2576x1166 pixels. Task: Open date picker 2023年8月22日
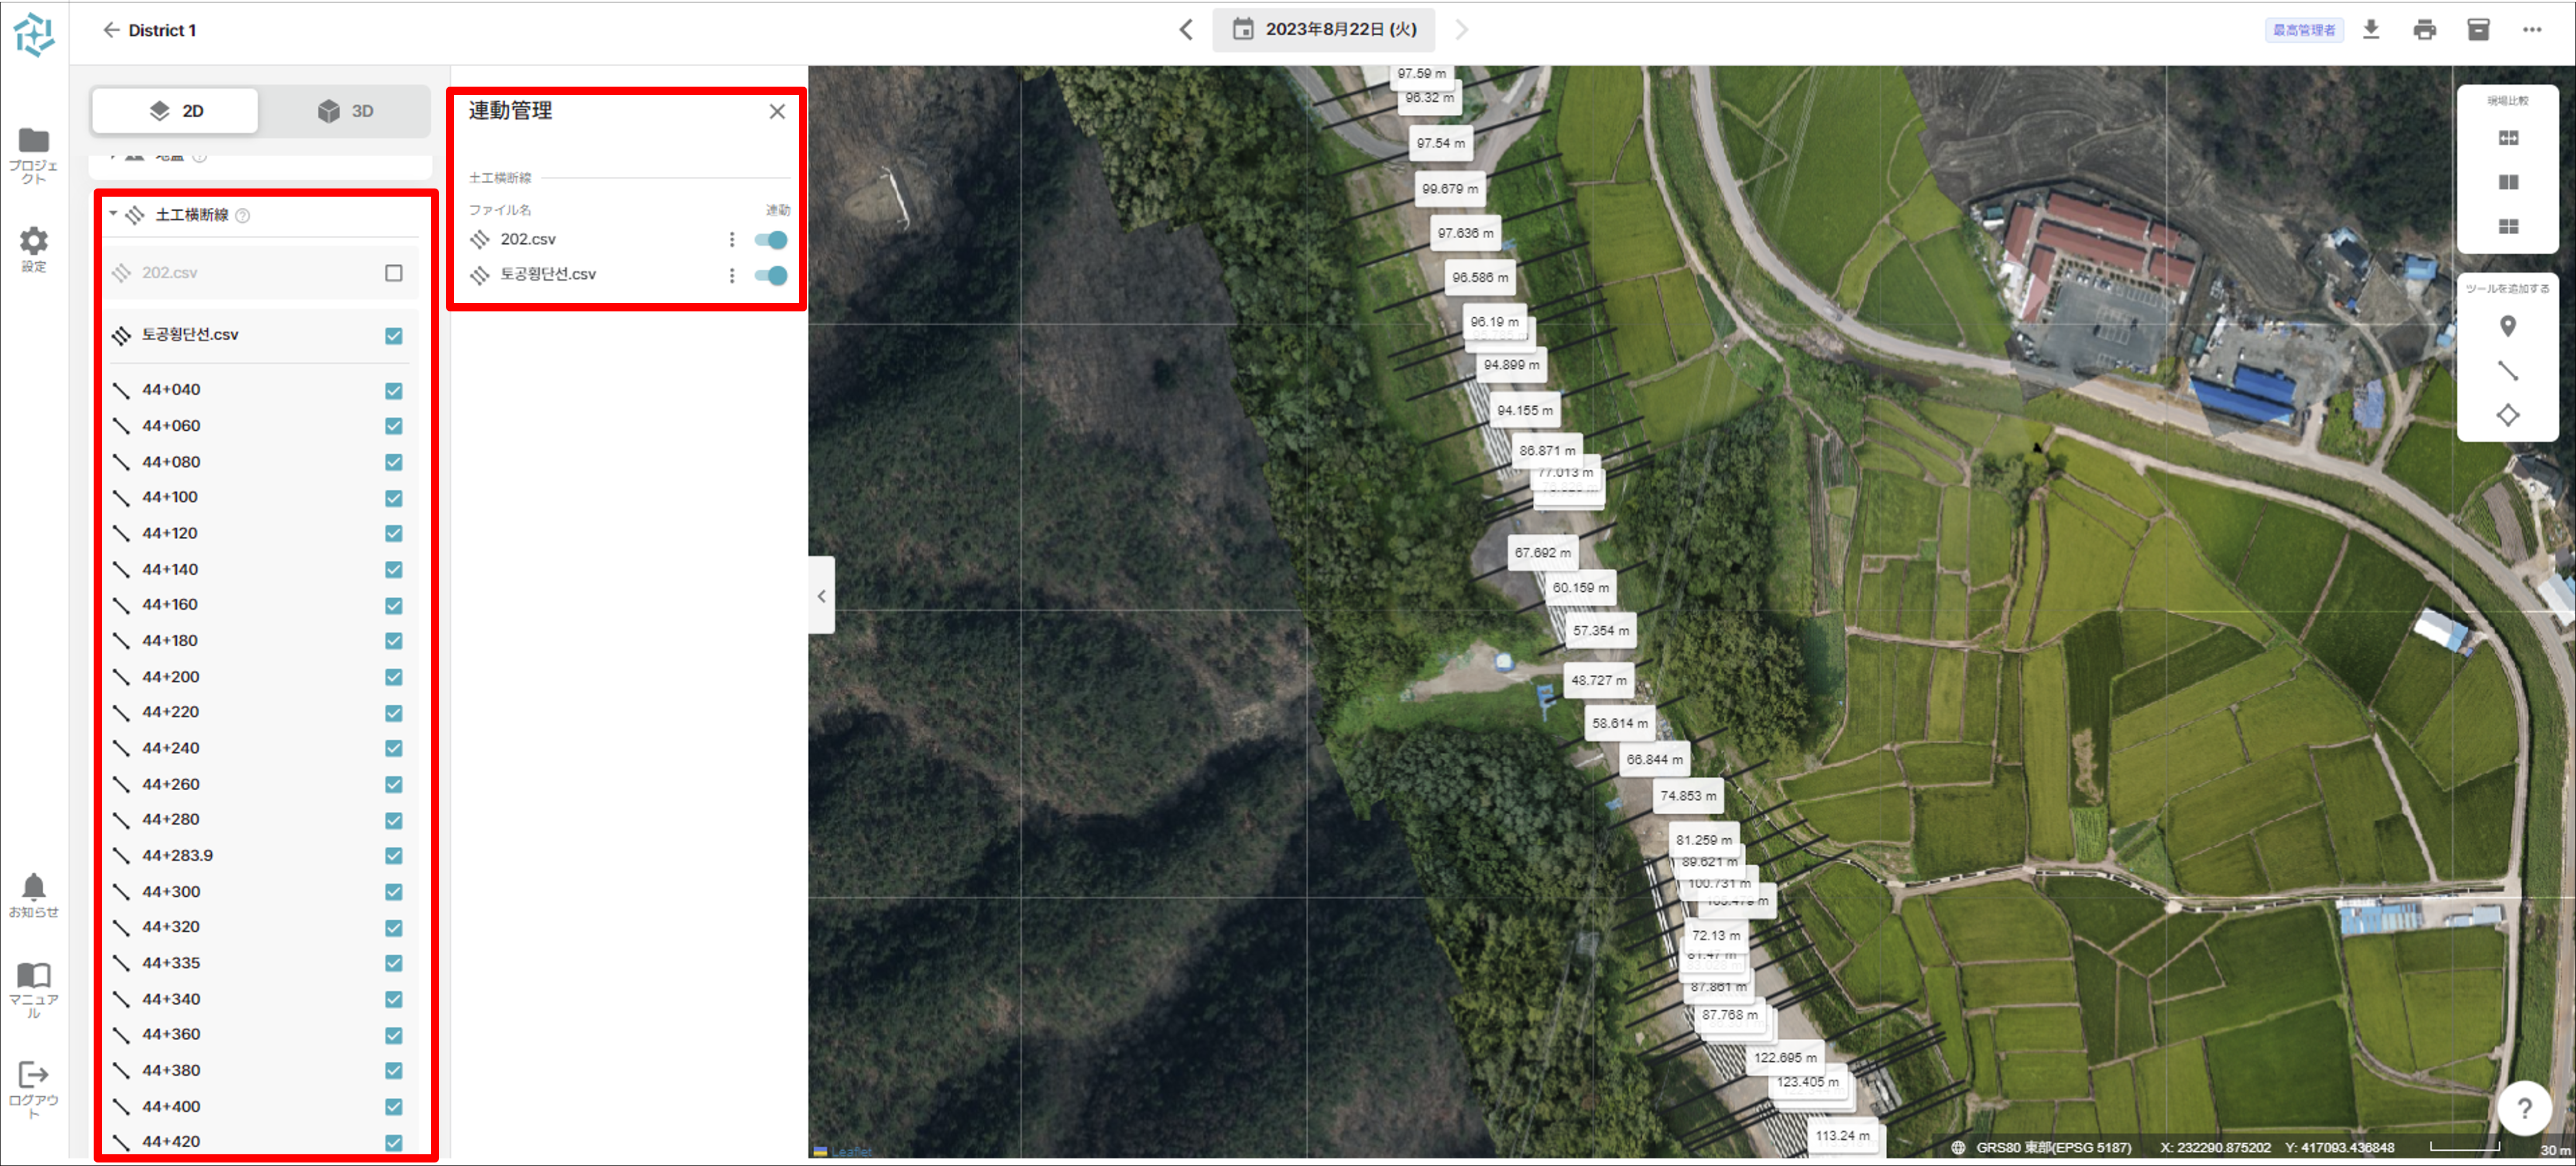[x=1323, y=30]
